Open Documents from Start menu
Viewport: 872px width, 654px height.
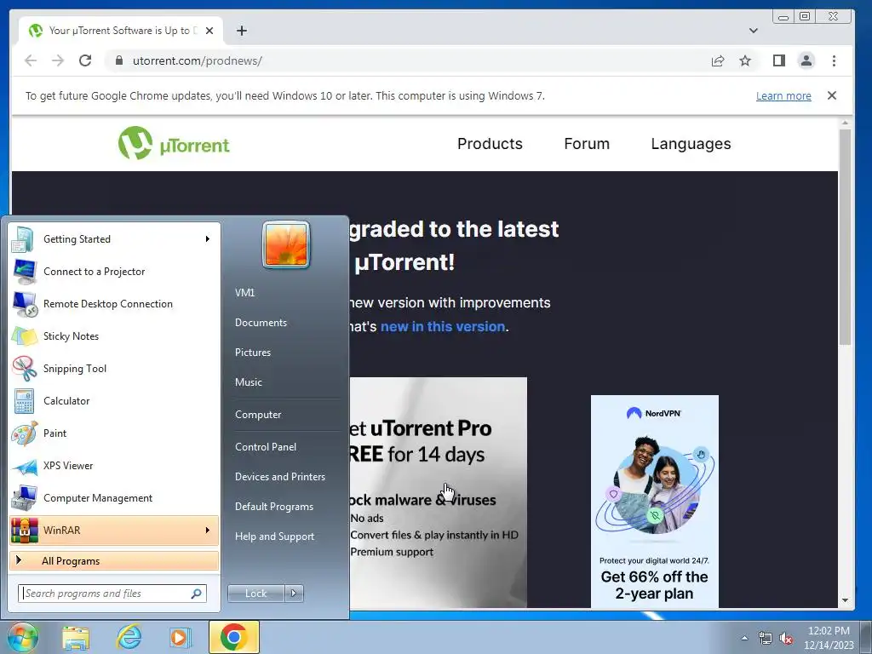pos(261,323)
